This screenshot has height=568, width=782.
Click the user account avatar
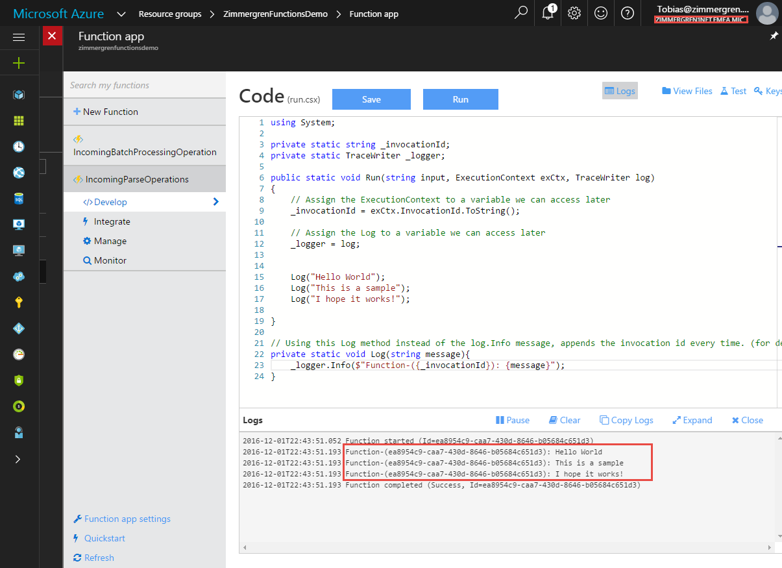point(767,14)
